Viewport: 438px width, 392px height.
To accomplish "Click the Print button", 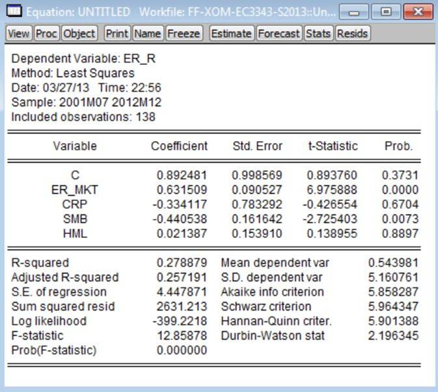I will point(117,34).
